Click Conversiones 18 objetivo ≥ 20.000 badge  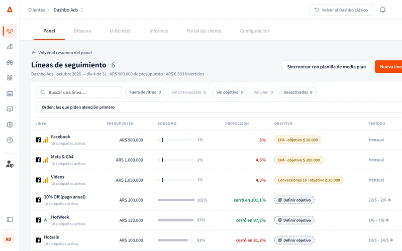click(309, 180)
